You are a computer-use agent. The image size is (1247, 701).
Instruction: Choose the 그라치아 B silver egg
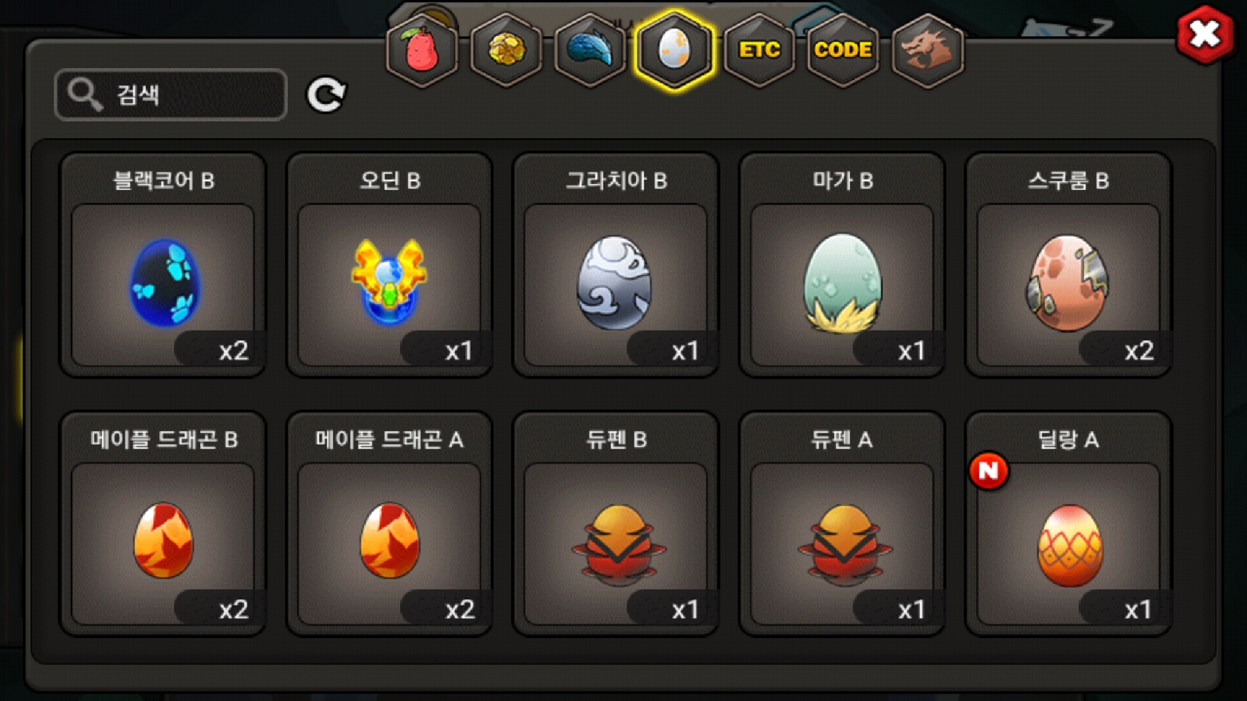point(616,265)
